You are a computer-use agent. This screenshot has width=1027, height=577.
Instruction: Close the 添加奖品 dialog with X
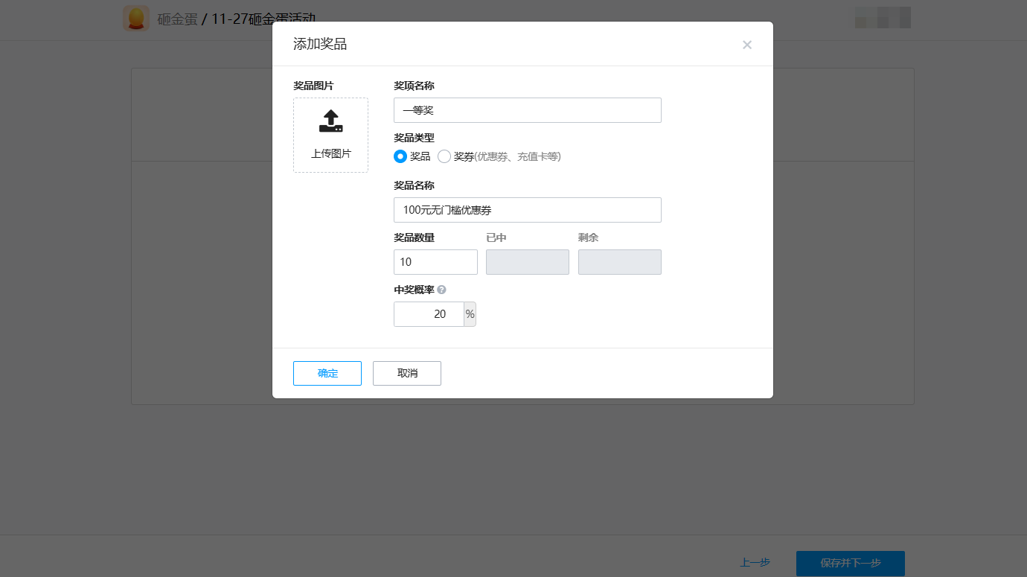tap(747, 45)
